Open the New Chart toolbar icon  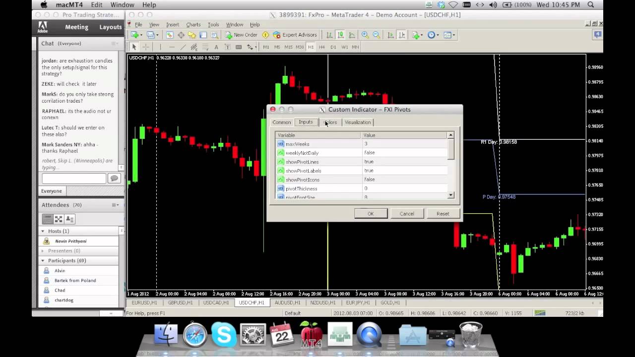coord(134,35)
